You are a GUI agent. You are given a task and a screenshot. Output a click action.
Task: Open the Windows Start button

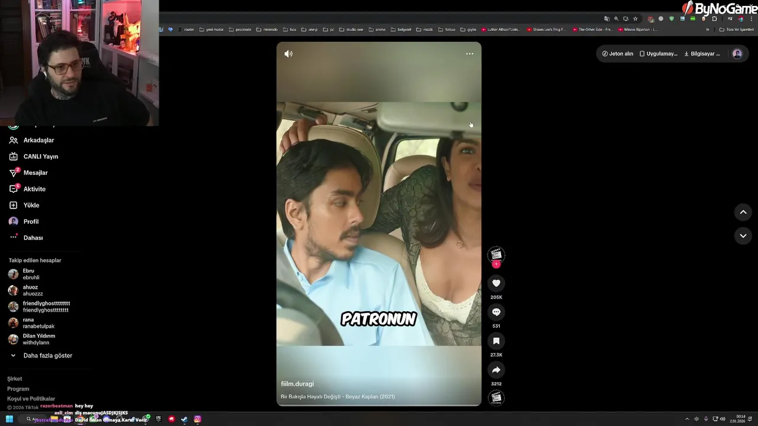[9, 419]
